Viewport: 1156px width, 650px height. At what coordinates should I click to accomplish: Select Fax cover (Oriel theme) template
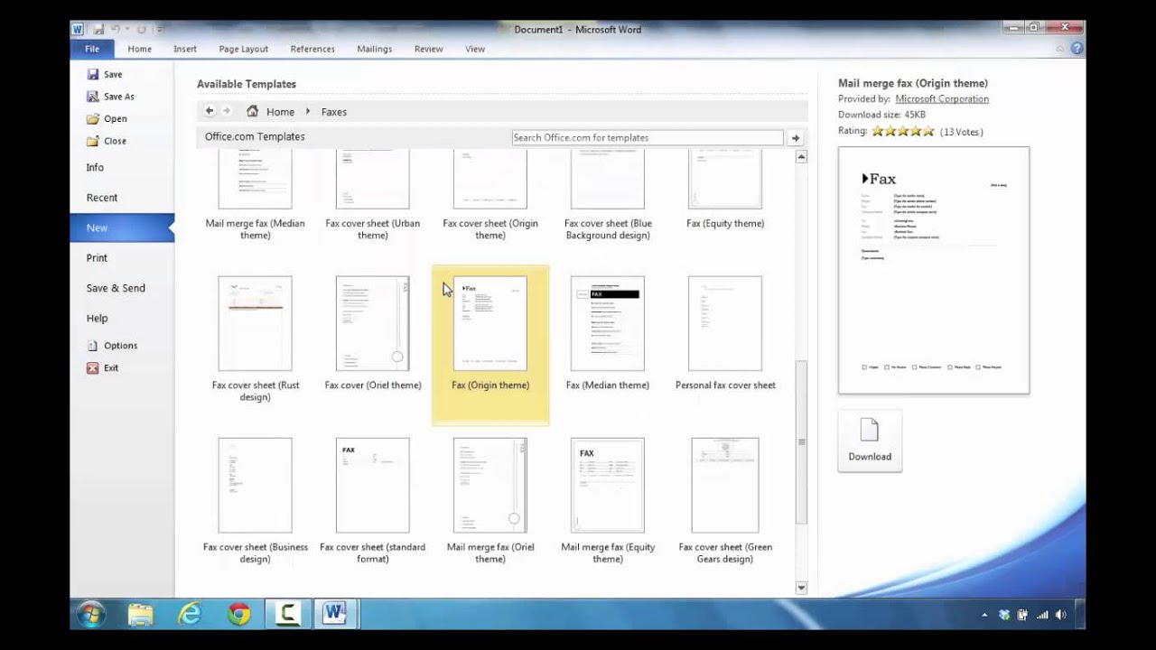tap(372, 336)
